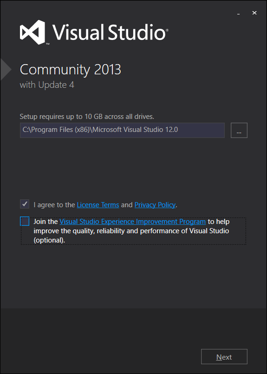Screen dimensions: 267x374
Task: Click the 'with Update 4' subtitle
Action: point(47,85)
